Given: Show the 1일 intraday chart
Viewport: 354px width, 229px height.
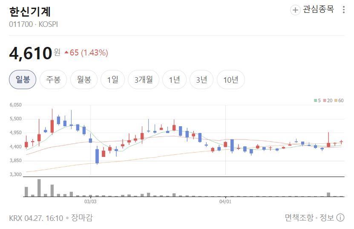Looking at the screenshot, I should click(112, 80).
